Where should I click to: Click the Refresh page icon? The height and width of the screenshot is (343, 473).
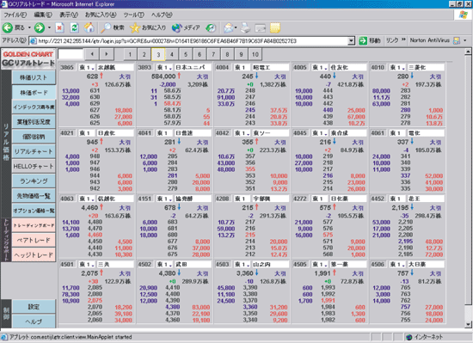(x=74, y=28)
